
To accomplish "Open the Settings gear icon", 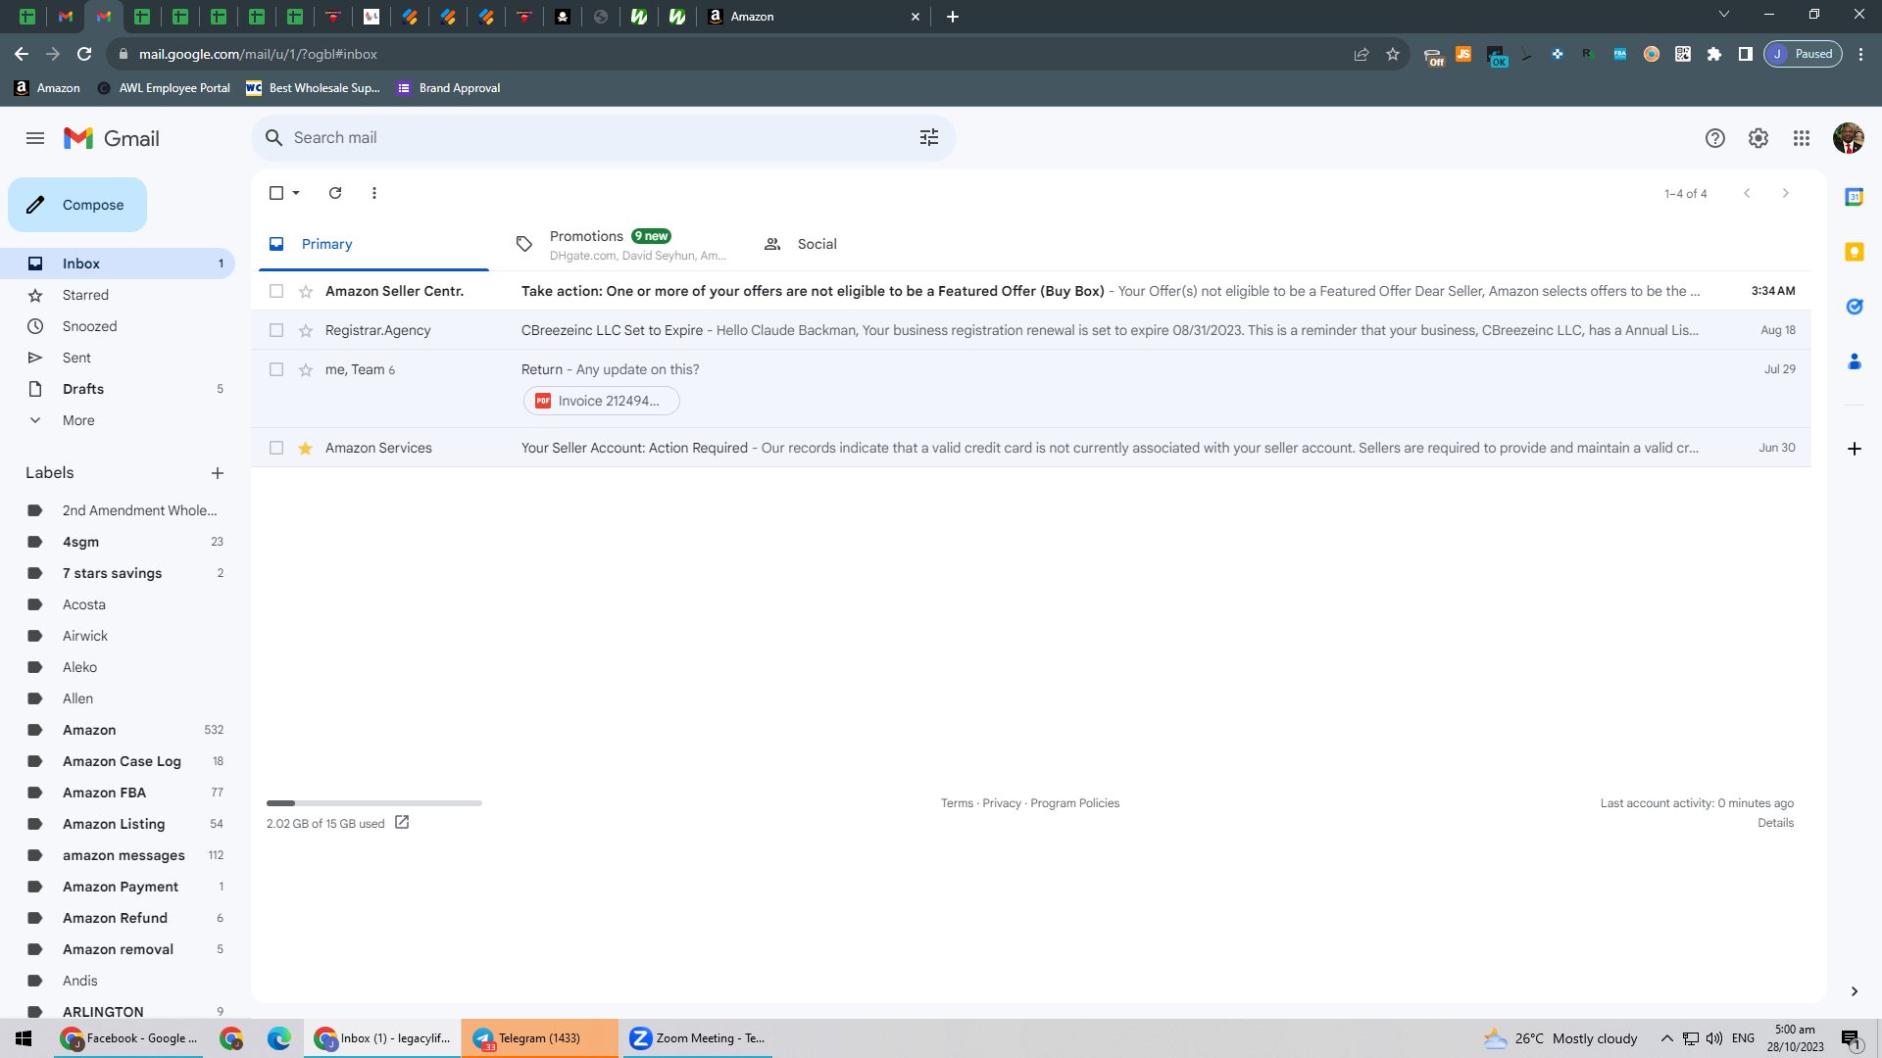I will click(x=1758, y=138).
